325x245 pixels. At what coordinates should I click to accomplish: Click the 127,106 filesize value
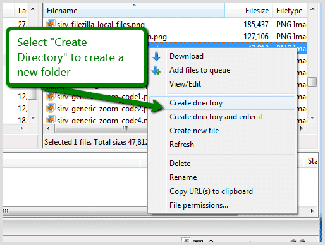pos(256,37)
